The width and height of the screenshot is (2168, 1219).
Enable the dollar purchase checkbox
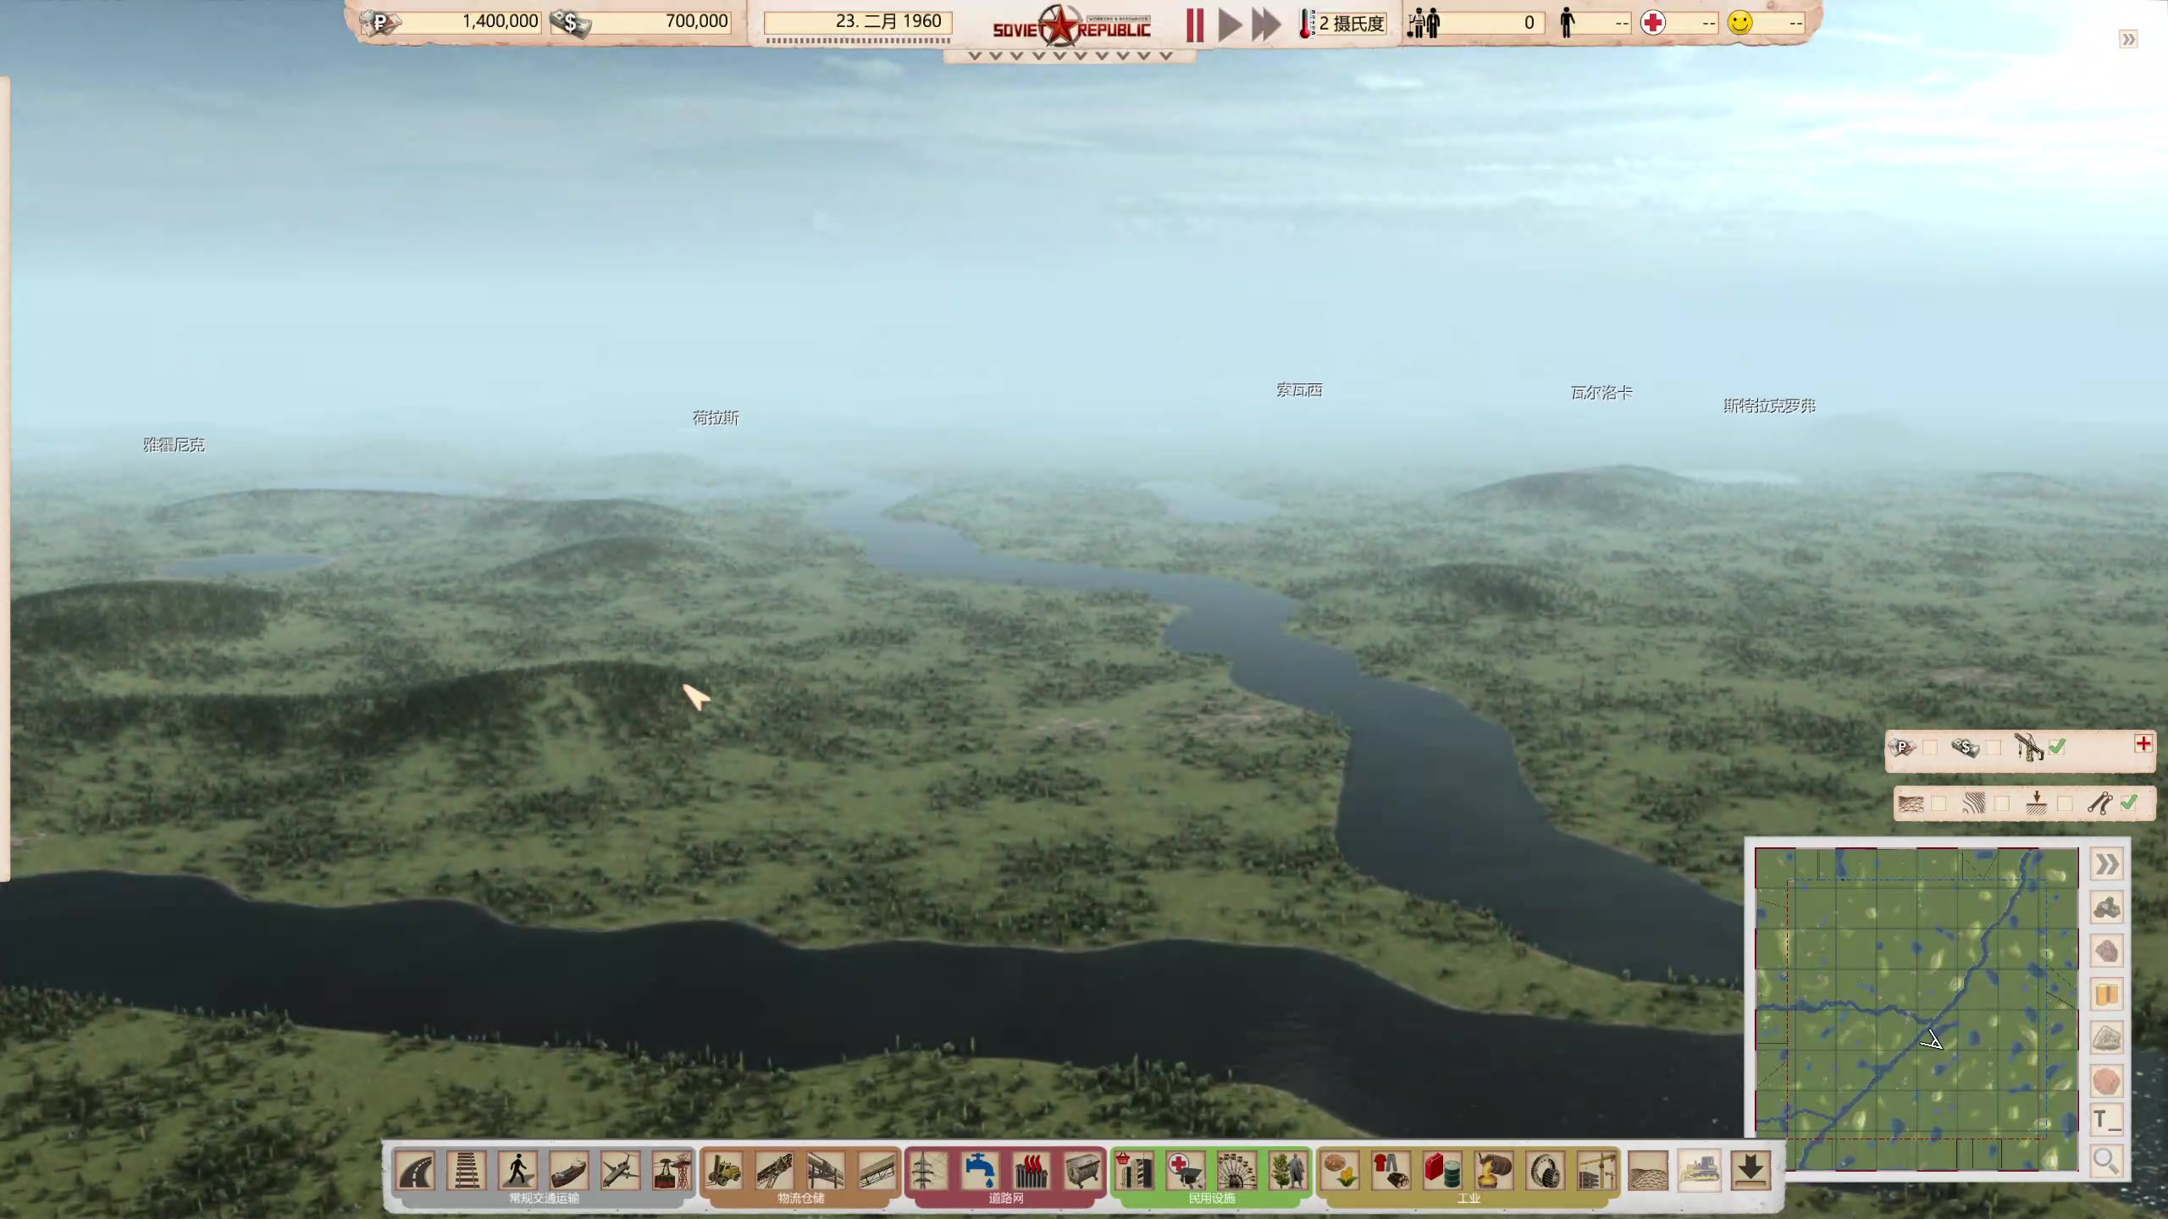click(x=1994, y=747)
